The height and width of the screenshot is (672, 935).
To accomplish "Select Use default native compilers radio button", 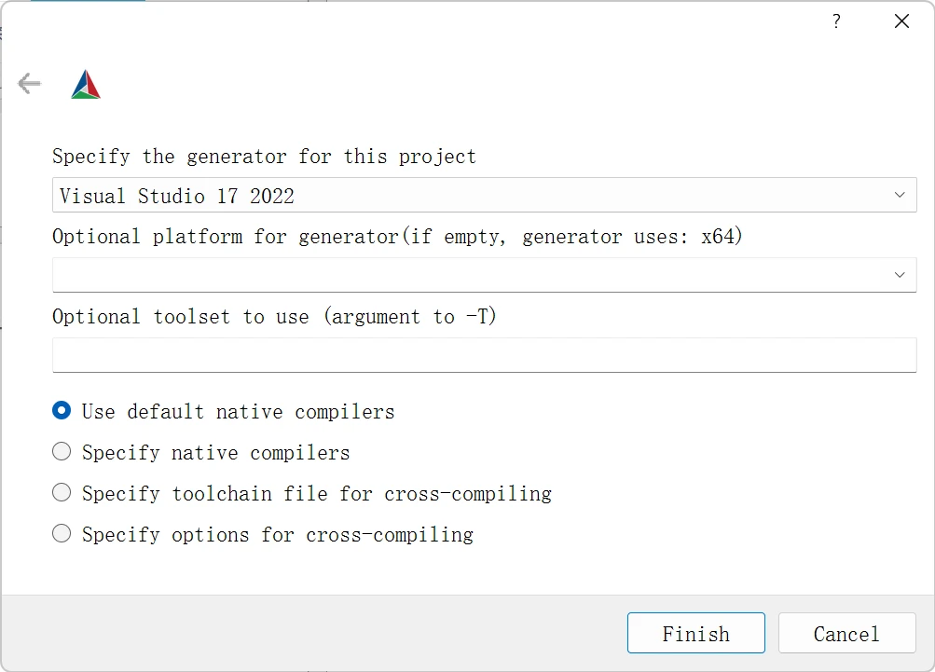I will (62, 411).
